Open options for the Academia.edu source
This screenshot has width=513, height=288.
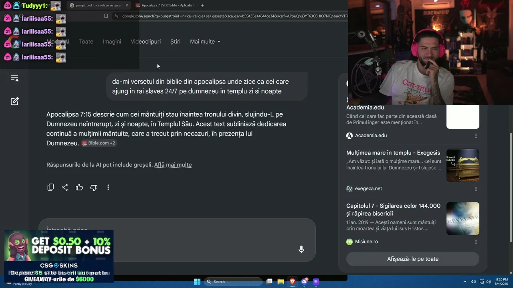click(476, 136)
